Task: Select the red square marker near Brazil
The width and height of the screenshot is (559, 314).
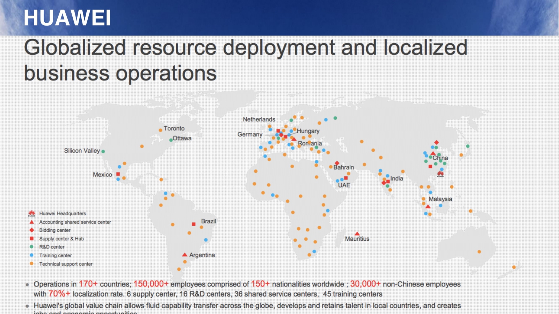Action: point(194,224)
